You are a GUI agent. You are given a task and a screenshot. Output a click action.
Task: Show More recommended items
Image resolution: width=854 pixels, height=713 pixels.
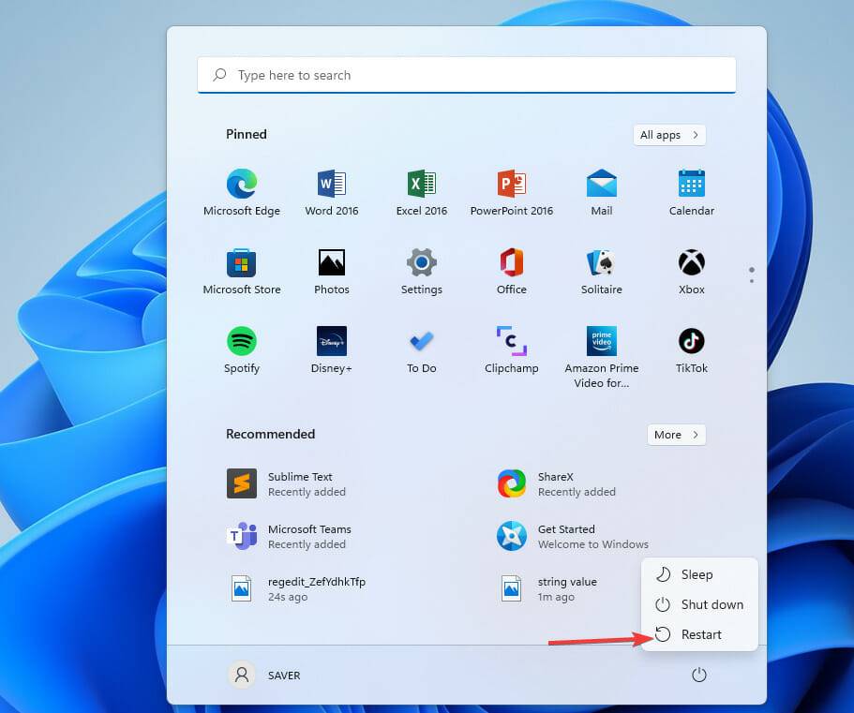[676, 434]
